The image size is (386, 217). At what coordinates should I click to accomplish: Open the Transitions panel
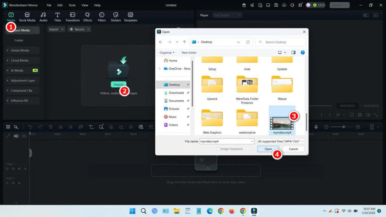click(x=72, y=17)
